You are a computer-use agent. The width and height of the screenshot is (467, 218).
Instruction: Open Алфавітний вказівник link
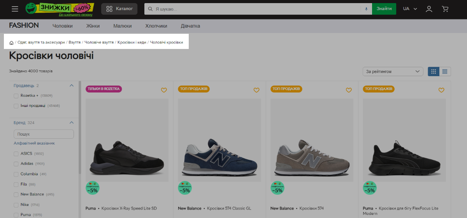[x=34, y=143]
